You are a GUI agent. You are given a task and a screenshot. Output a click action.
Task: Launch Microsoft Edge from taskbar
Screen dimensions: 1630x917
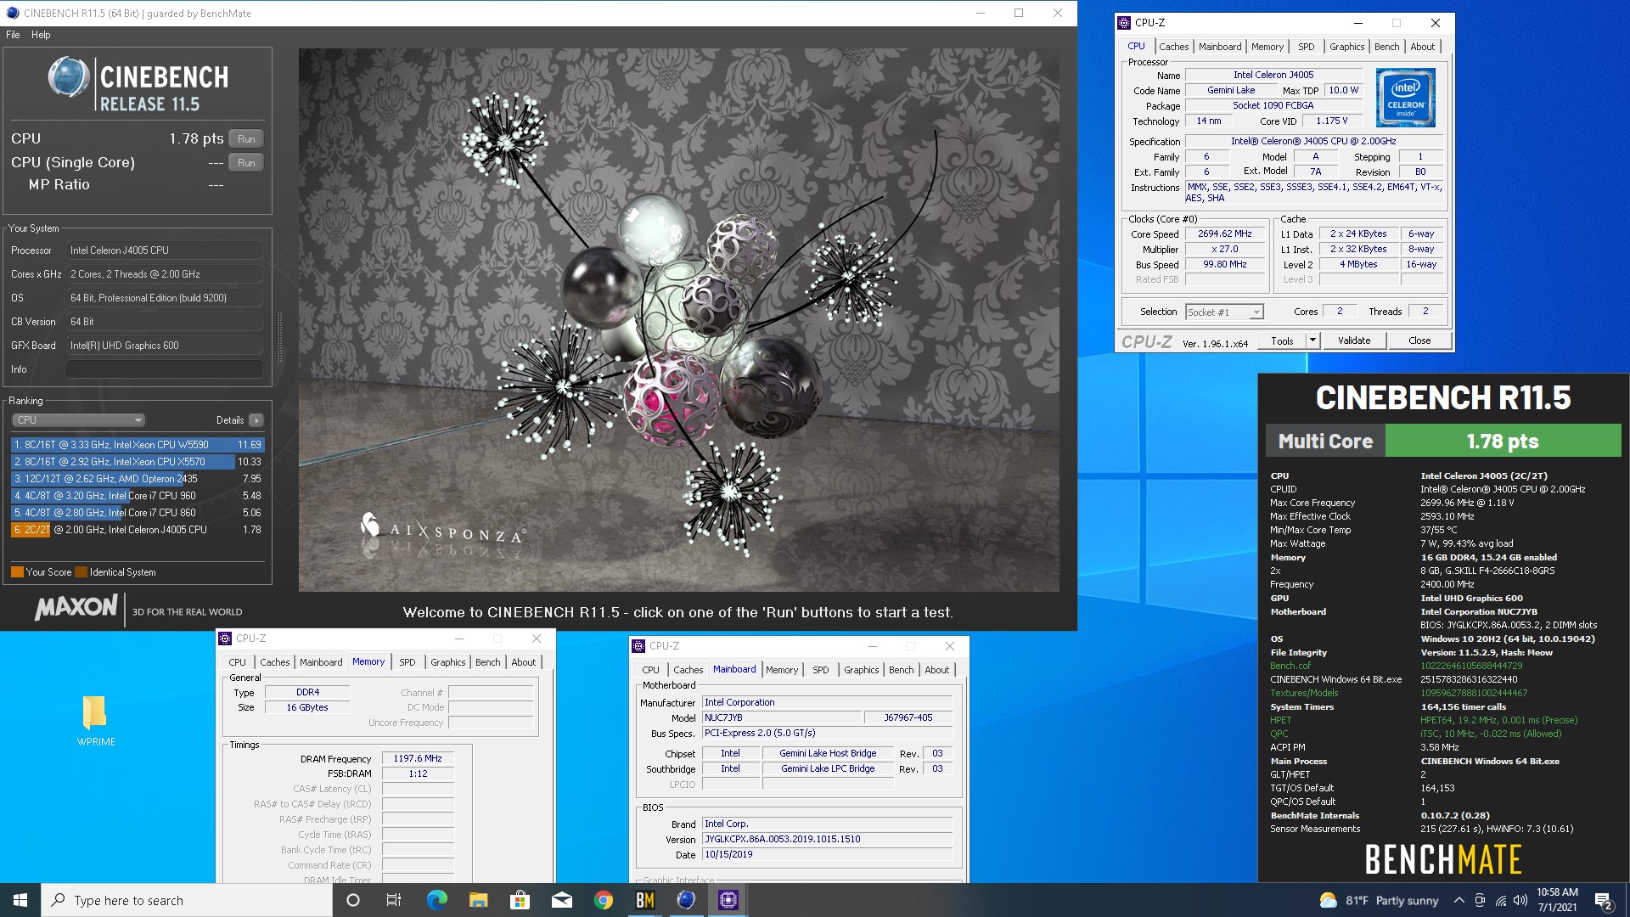436,900
